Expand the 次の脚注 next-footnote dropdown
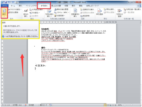 coord(39,13)
